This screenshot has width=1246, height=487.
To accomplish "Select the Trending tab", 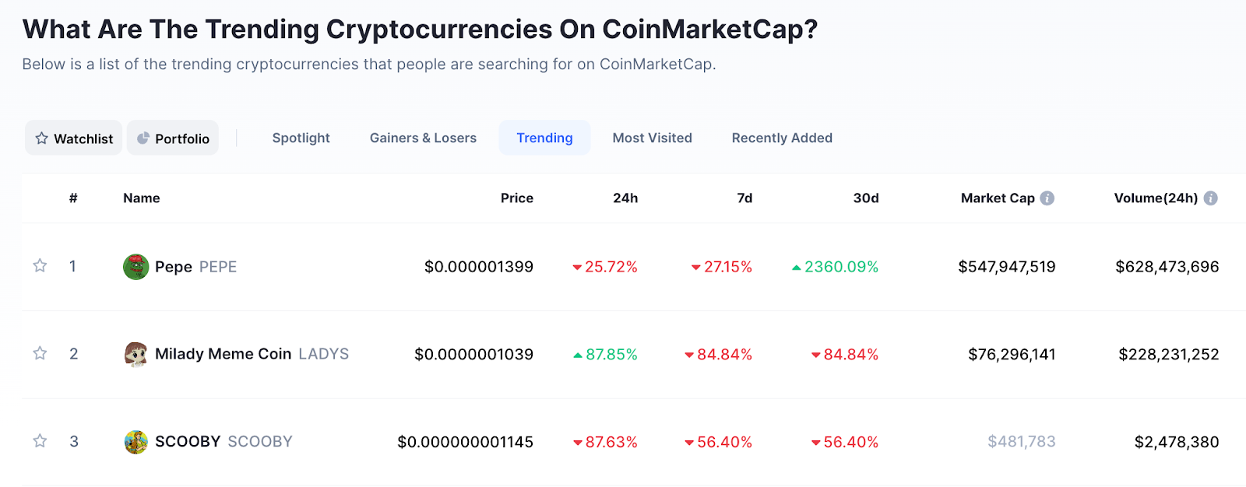I will tap(544, 138).
